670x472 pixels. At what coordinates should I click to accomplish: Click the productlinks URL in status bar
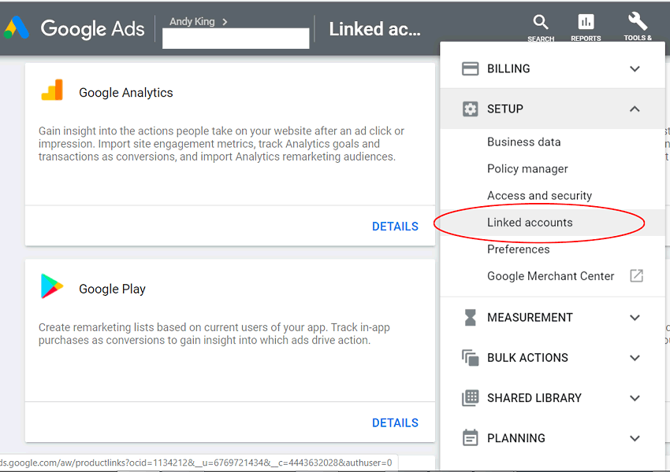point(195,463)
